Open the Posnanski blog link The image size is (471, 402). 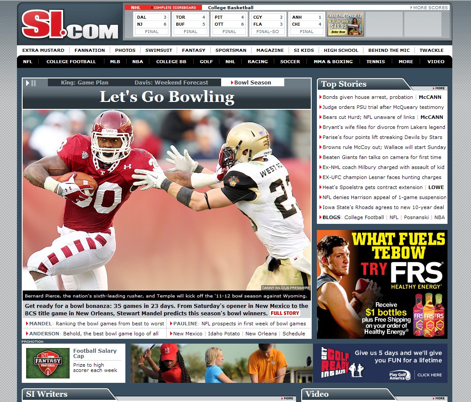pos(416,217)
